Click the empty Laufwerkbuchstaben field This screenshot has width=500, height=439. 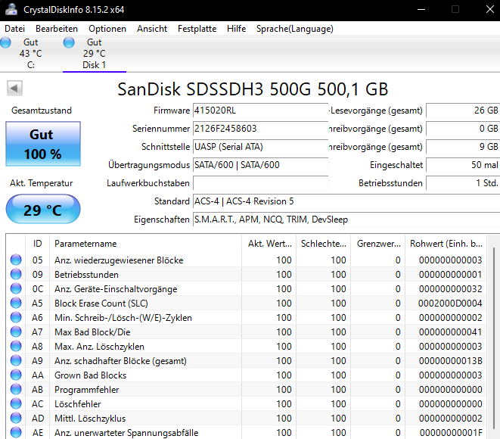coord(260,183)
